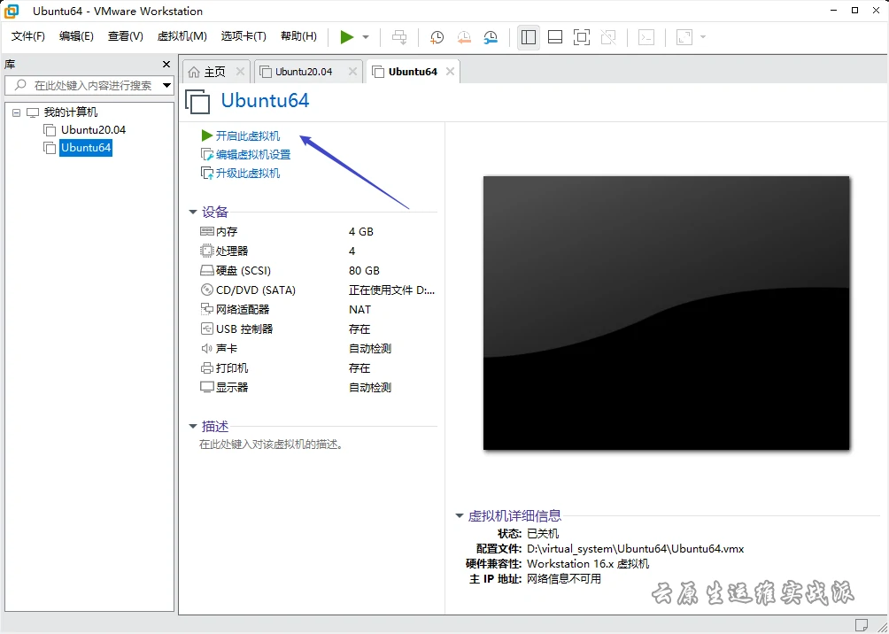Click the revert to snapshot icon
The width and height of the screenshot is (889, 634).
point(464,37)
